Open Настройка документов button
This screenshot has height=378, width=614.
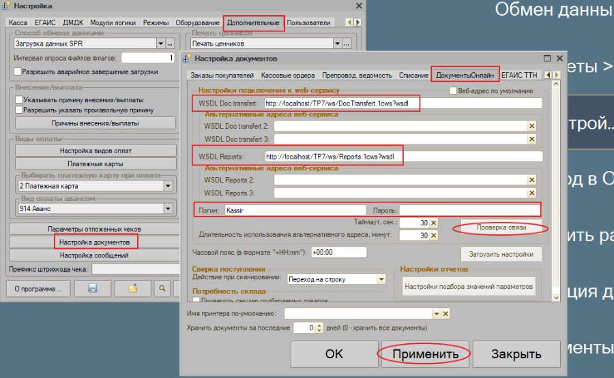coord(94,242)
